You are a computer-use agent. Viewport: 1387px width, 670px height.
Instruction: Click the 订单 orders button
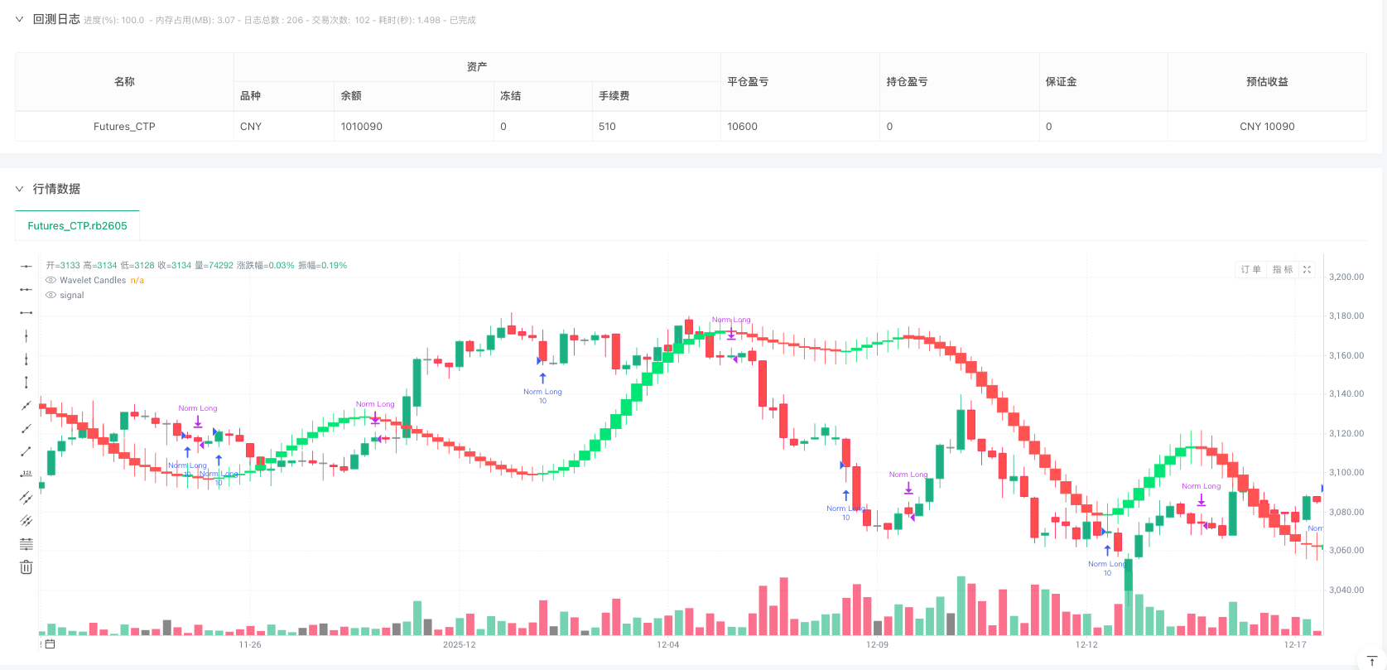(1250, 269)
